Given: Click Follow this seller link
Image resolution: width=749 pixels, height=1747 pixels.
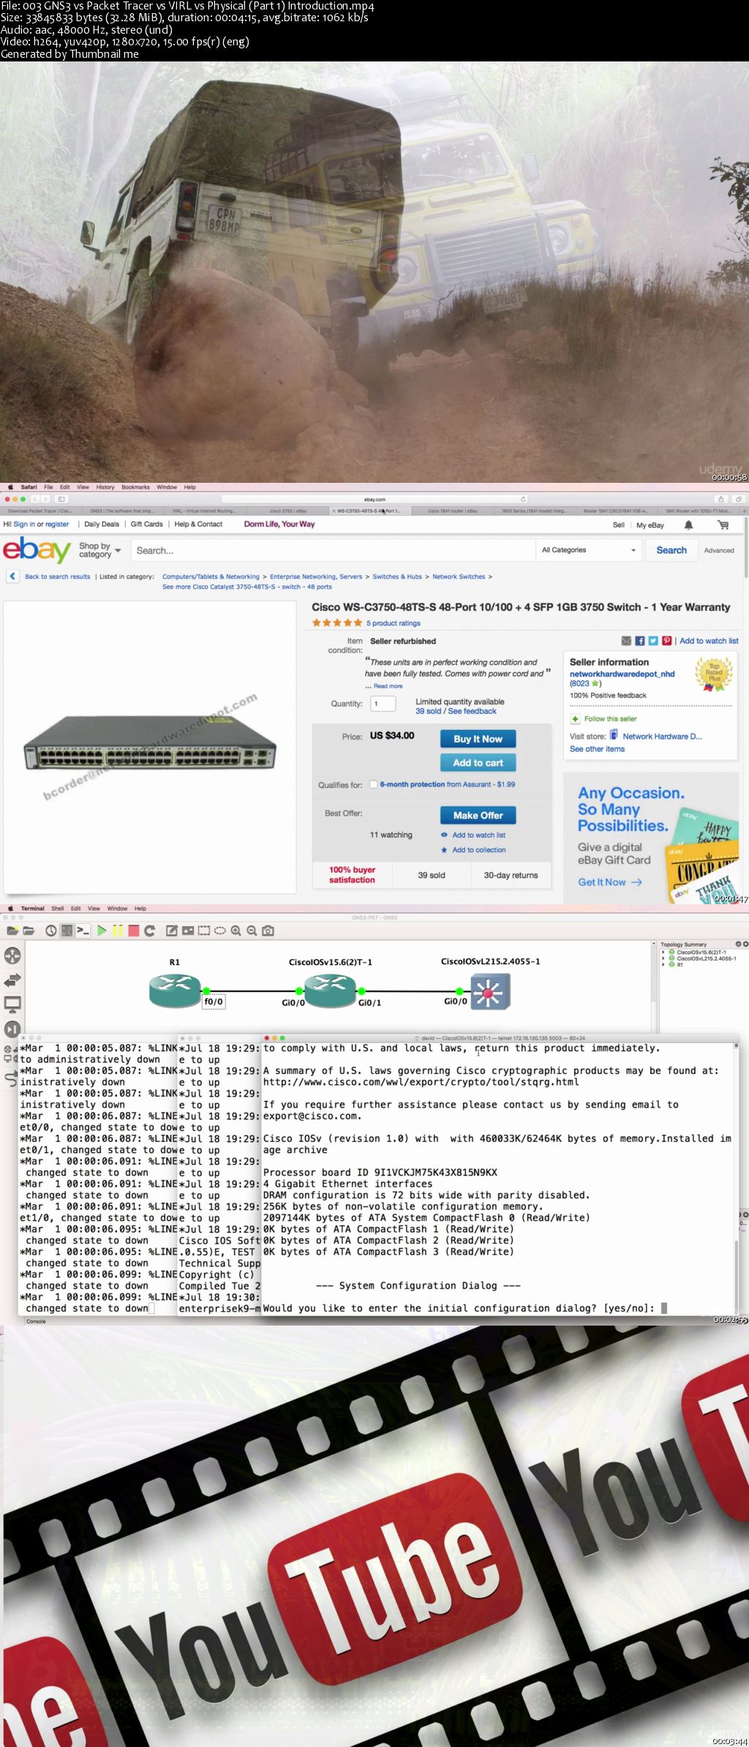Looking at the screenshot, I should coord(610,718).
